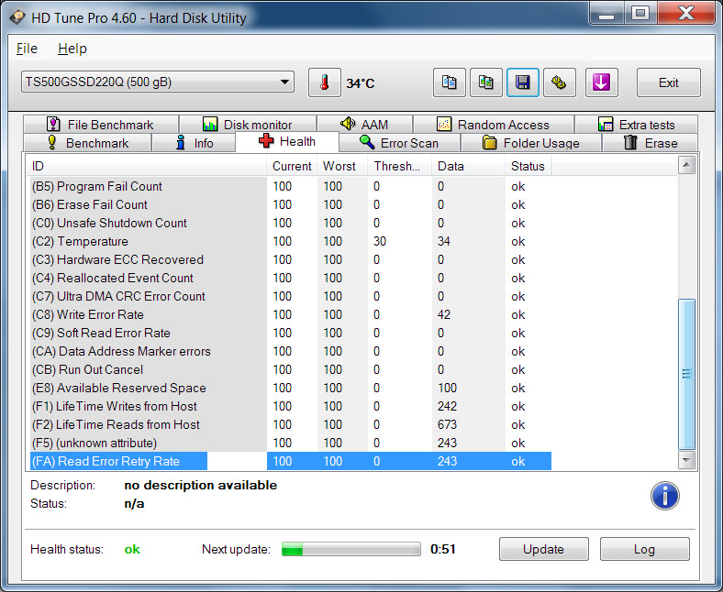Click the purple download arrow icon
This screenshot has height=592, width=723.
coord(601,82)
